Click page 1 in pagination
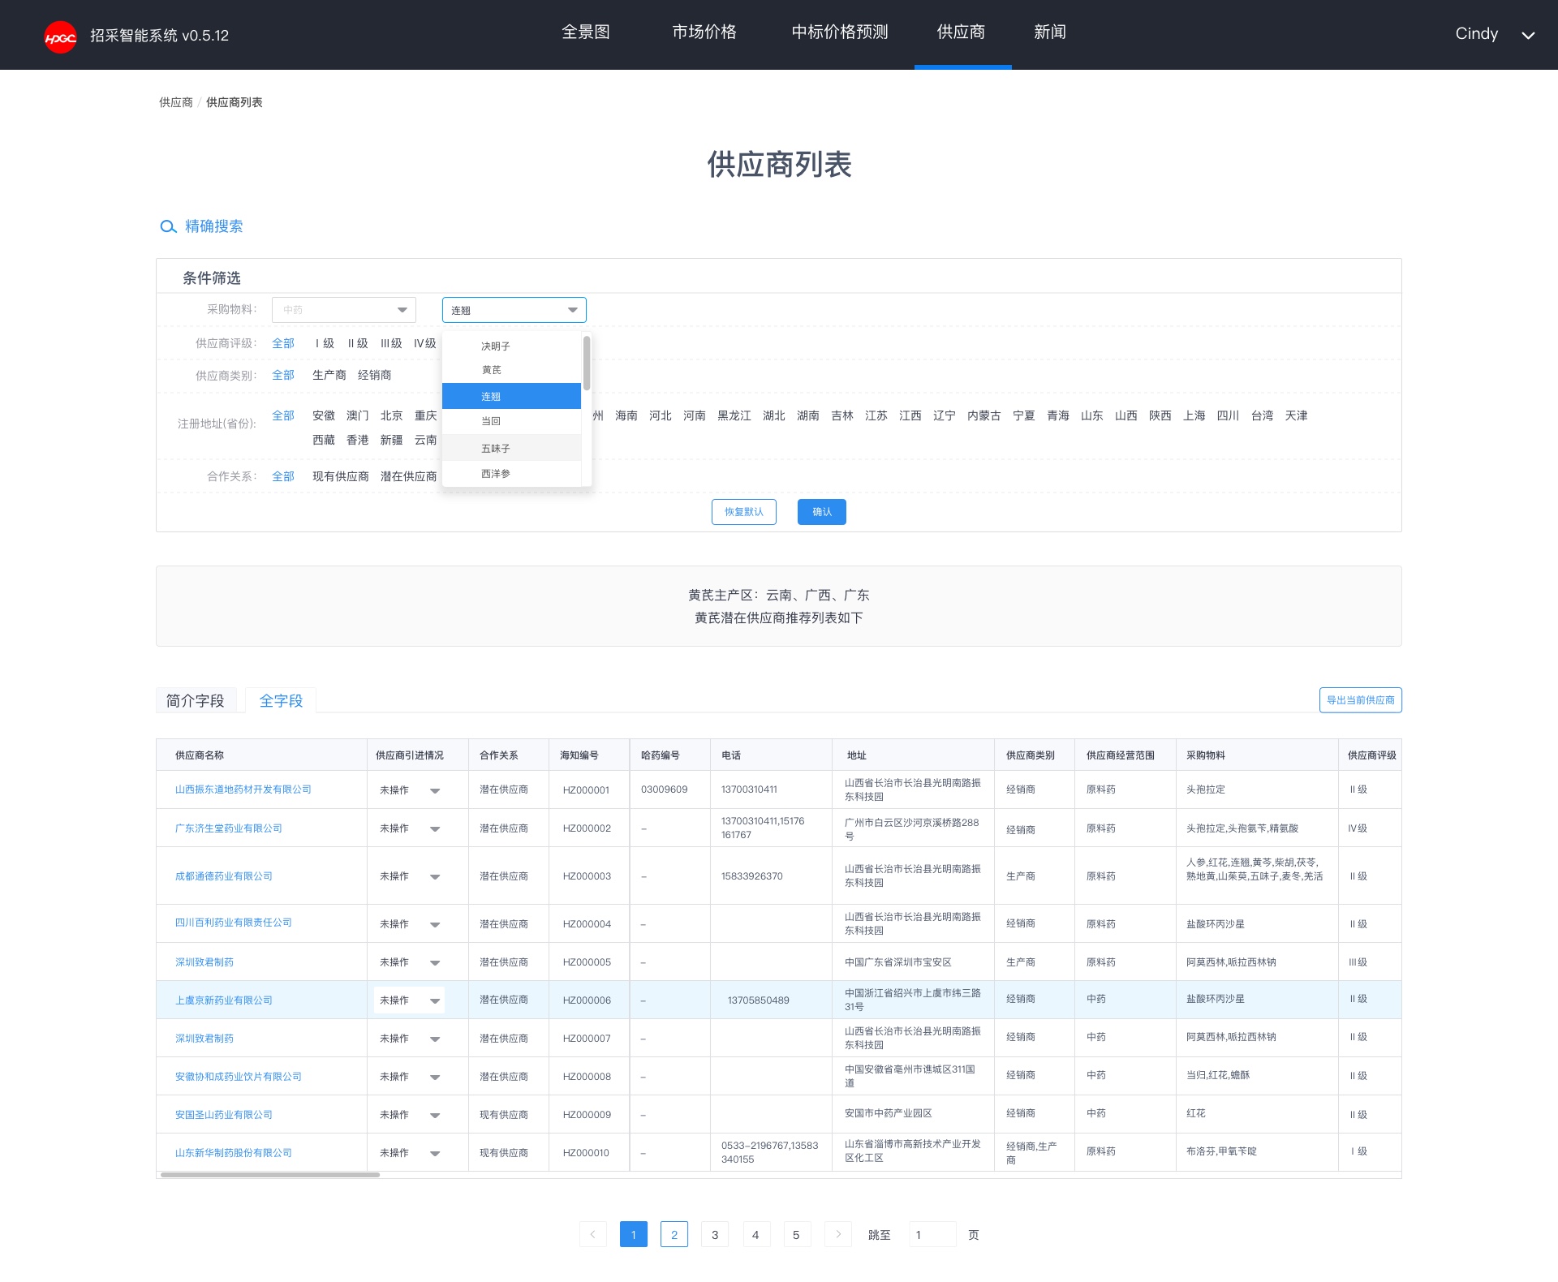The image size is (1558, 1282). point(634,1234)
